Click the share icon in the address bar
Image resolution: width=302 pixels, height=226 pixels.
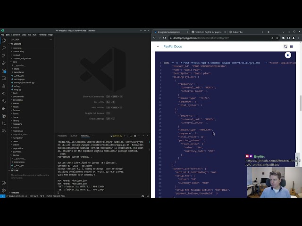[x=272, y=38]
